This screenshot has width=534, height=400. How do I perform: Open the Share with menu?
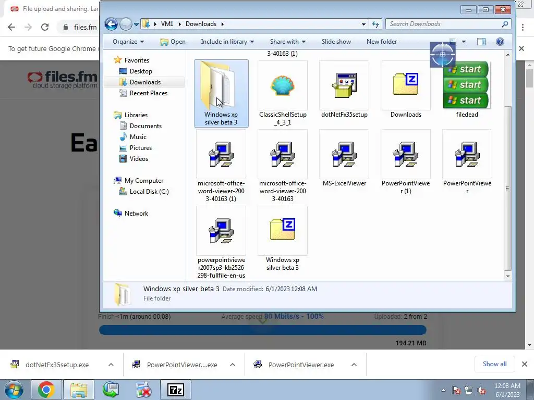(288, 42)
